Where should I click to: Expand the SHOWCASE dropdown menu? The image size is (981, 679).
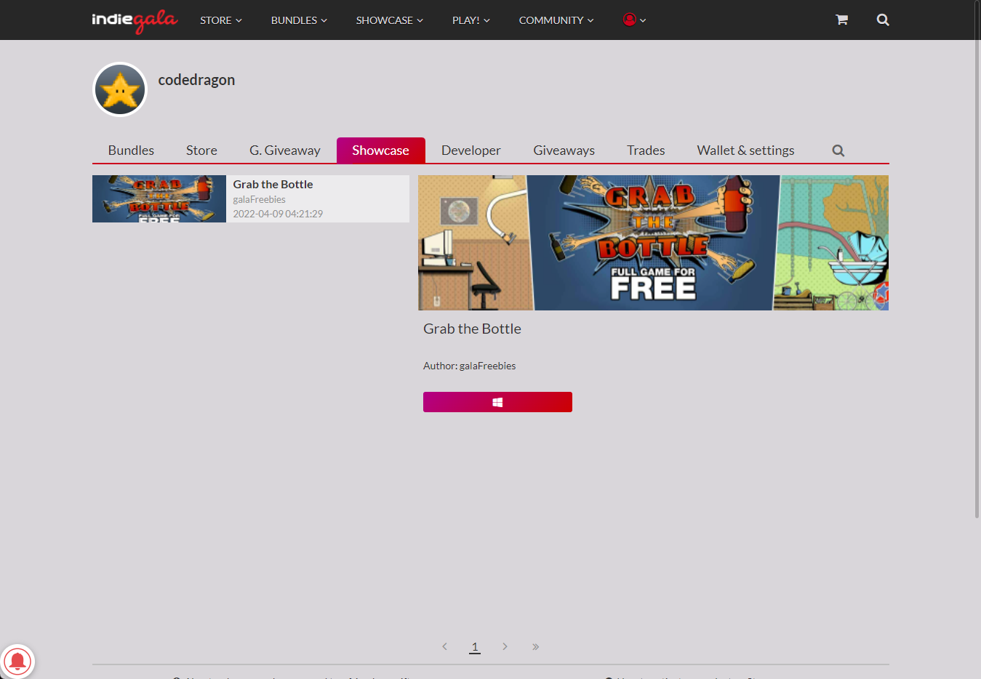[x=389, y=20]
